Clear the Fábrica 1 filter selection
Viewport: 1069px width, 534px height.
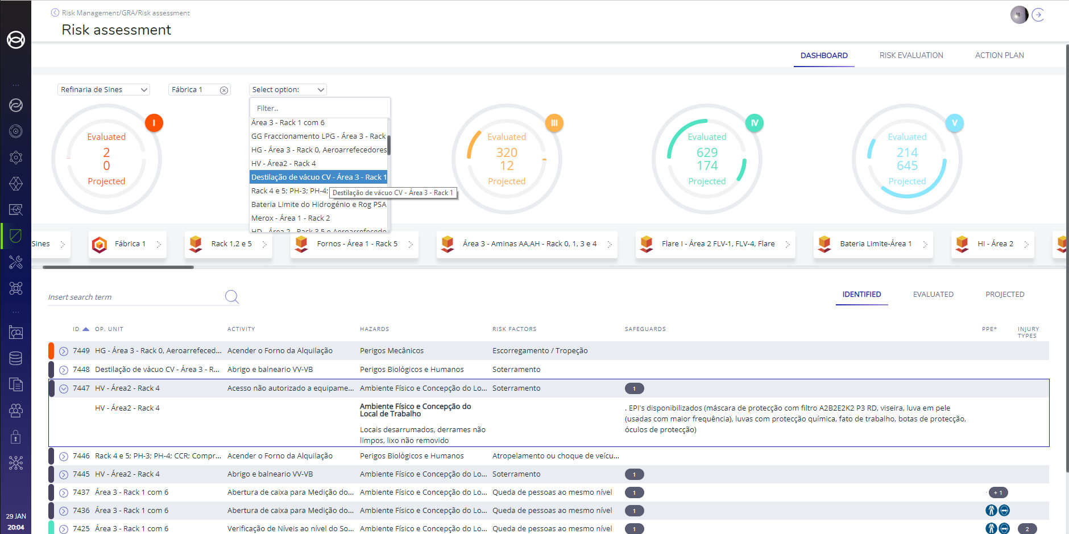coord(224,90)
